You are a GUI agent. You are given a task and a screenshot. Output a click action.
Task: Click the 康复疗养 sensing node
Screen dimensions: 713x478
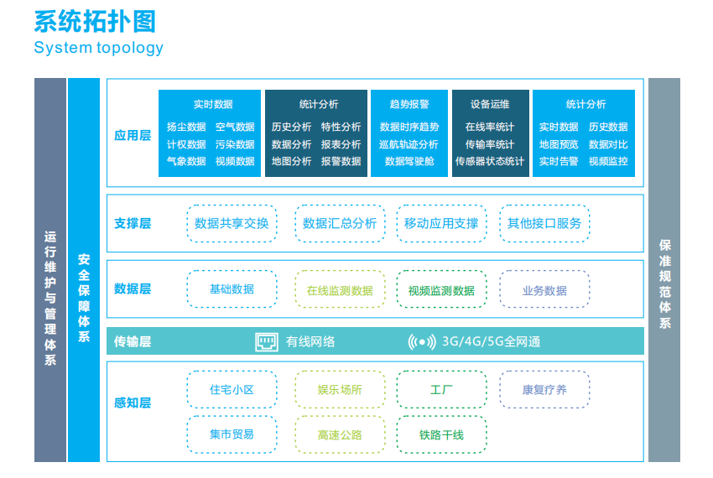544,390
